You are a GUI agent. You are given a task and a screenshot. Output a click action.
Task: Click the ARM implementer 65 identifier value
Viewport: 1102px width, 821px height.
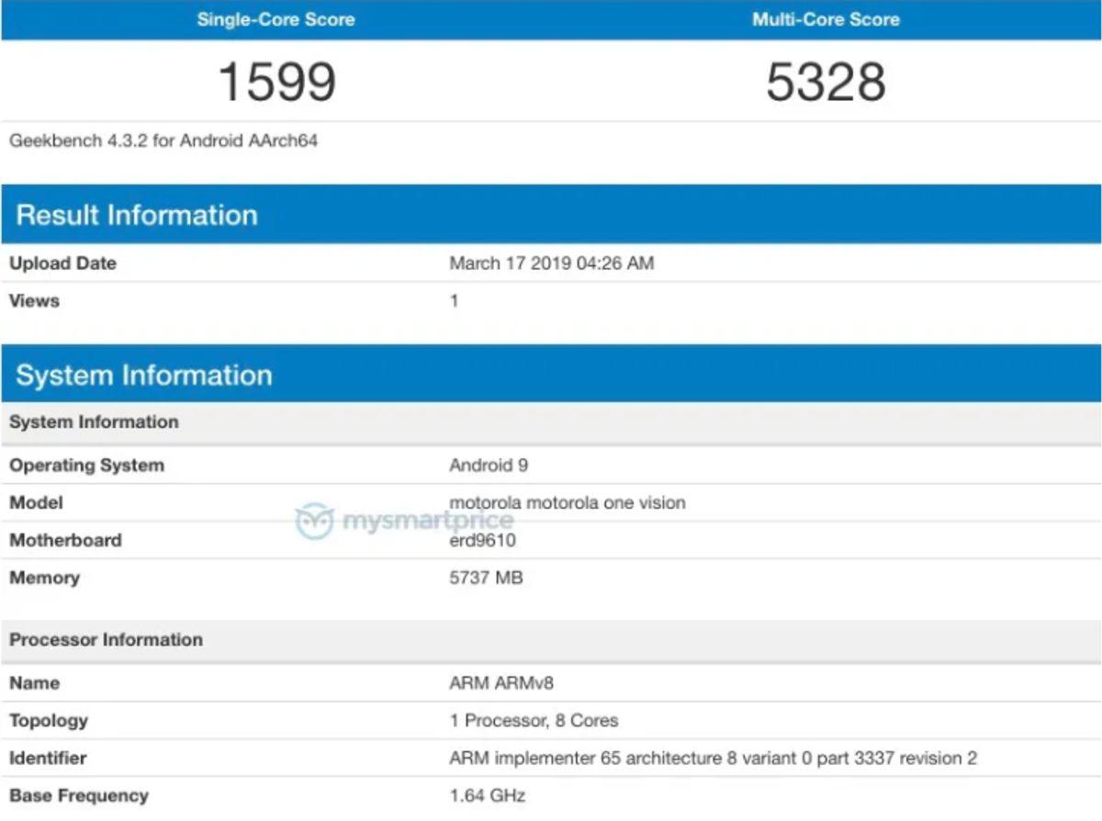point(714,758)
